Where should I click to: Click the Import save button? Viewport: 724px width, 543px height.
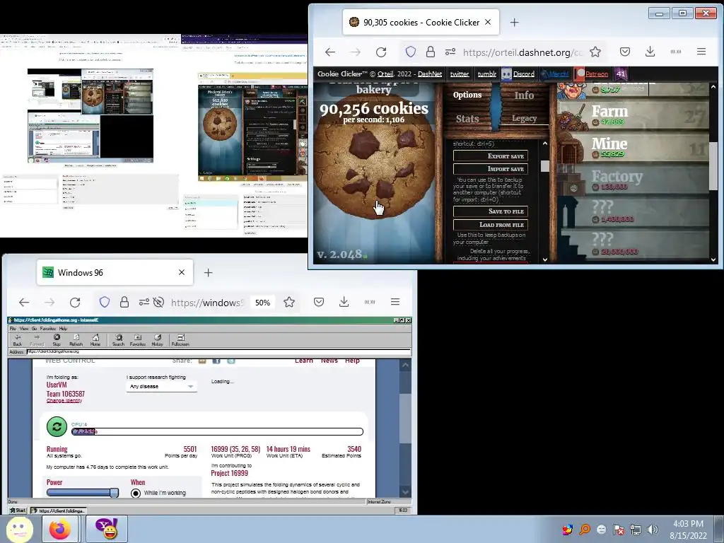coord(491,169)
